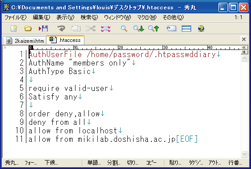This screenshot has width=251, height=169.
Task: Click the new file toolbar icon
Action: tap(14, 29)
